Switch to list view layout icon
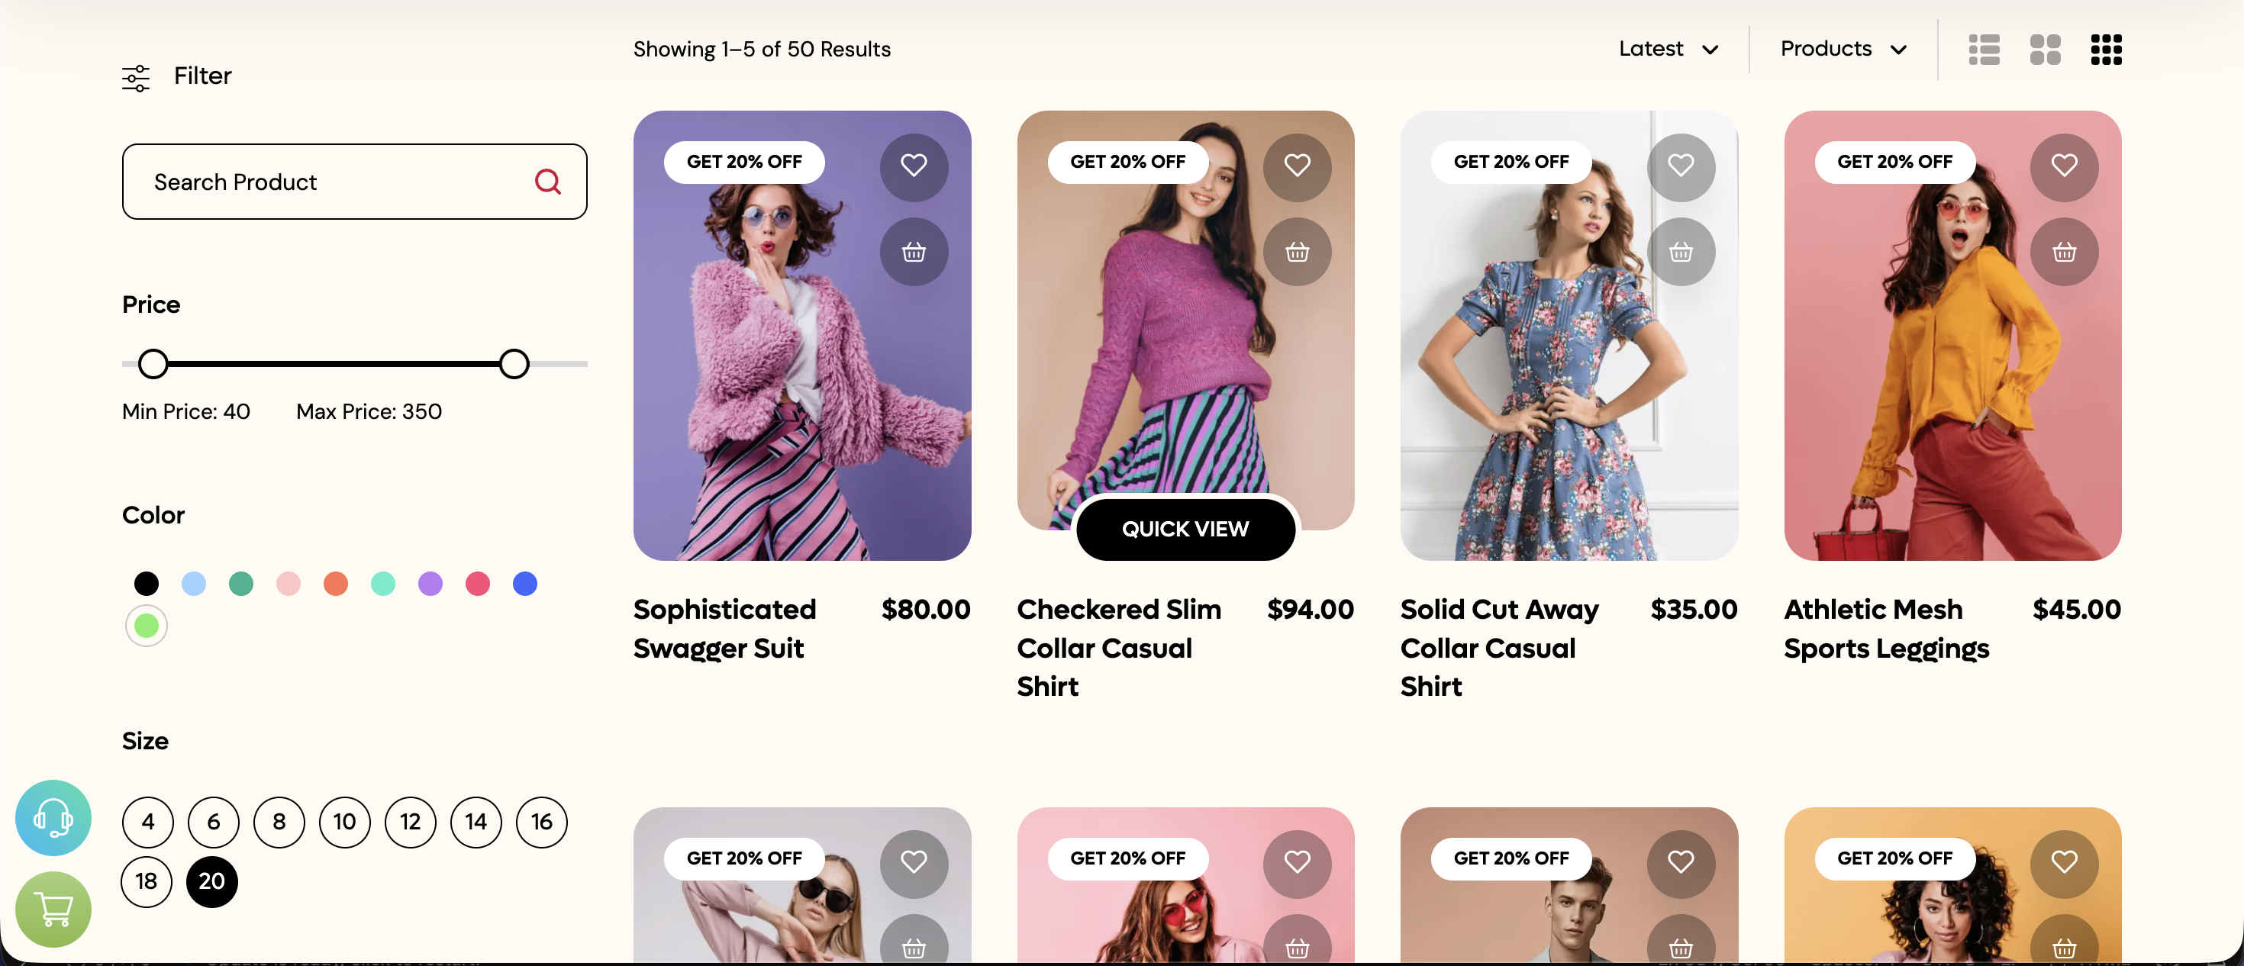This screenshot has height=966, width=2244. coord(1984,50)
